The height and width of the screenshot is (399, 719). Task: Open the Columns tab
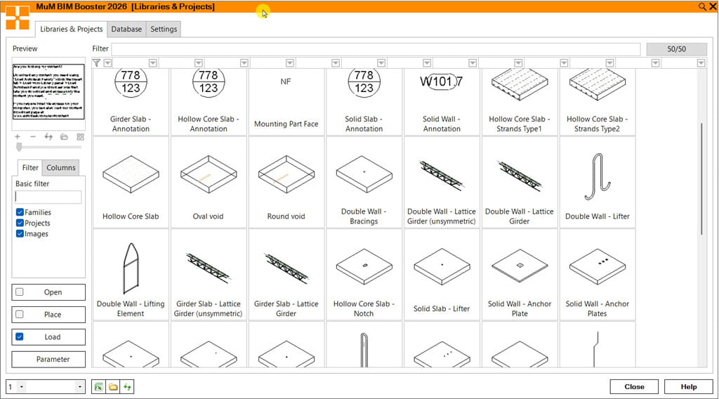[x=61, y=168]
